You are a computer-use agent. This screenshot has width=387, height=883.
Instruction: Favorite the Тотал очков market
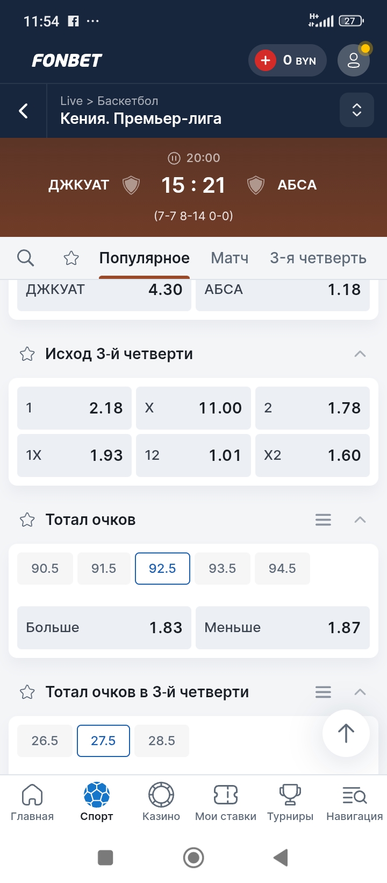pos(27,520)
